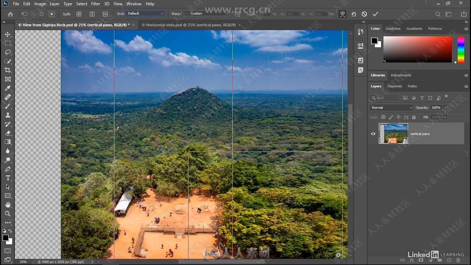Click the foreground color swatch in Color panel
The width and height of the screenshot is (471, 265).
[x=375, y=41]
